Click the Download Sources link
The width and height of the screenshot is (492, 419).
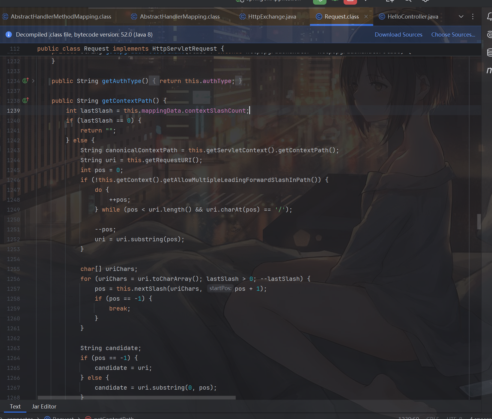[398, 34]
